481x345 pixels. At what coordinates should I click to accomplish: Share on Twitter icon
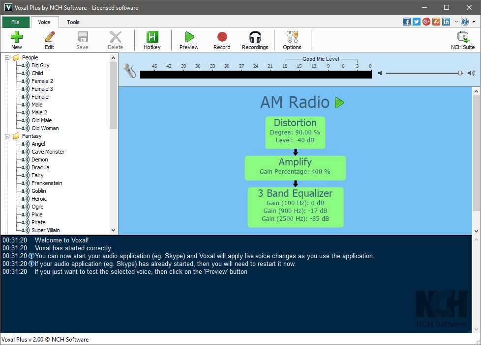coord(416,22)
